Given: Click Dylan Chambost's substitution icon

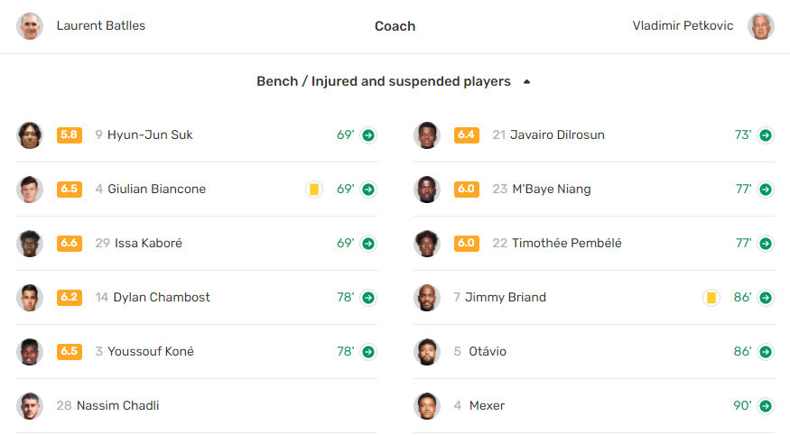Looking at the screenshot, I should pyautogui.click(x=368, y=298).
